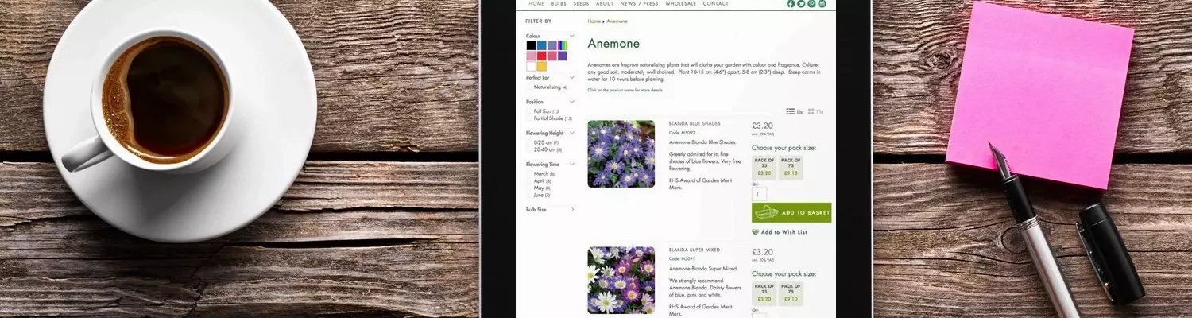Open the Wholesale menu item
The image size is (1192, 318).
click(680, 3)
